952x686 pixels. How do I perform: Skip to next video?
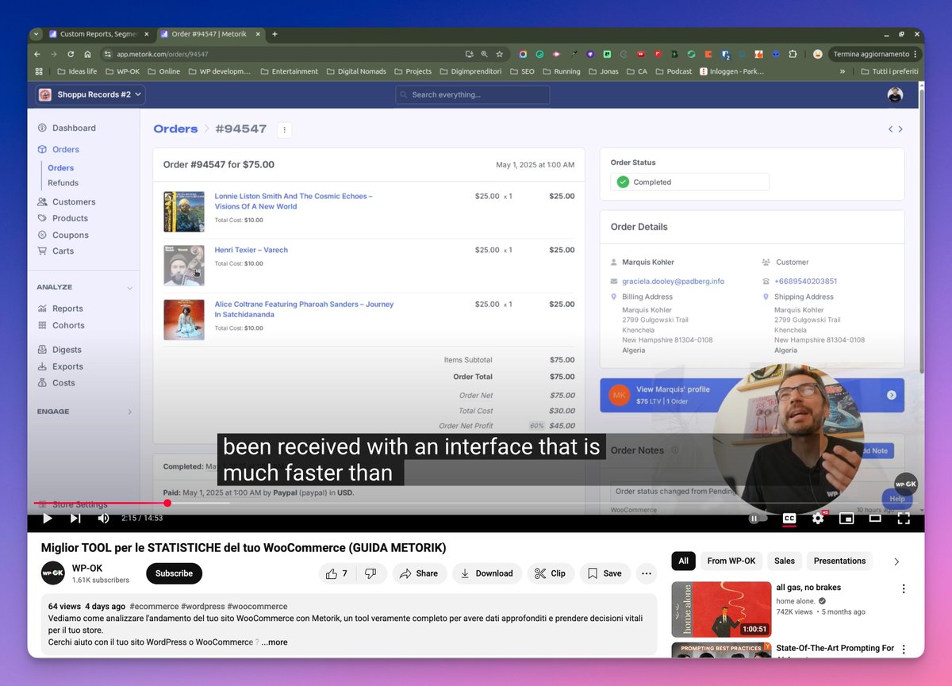click(x=75, y=519)
